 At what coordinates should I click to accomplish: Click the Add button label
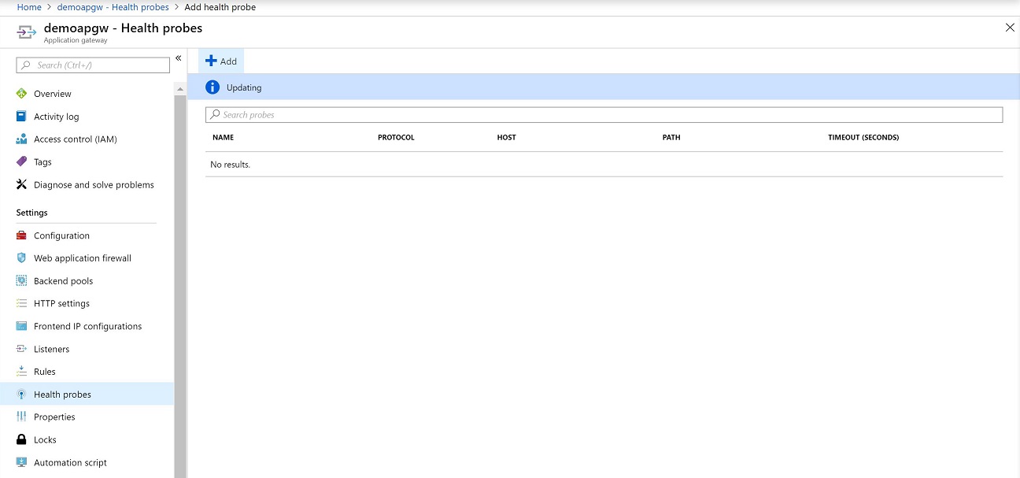coord(228,61)
